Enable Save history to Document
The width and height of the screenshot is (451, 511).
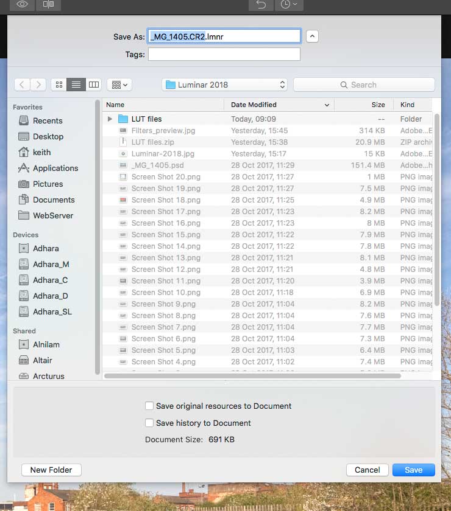pyautogui.click(x=149, y=423)
